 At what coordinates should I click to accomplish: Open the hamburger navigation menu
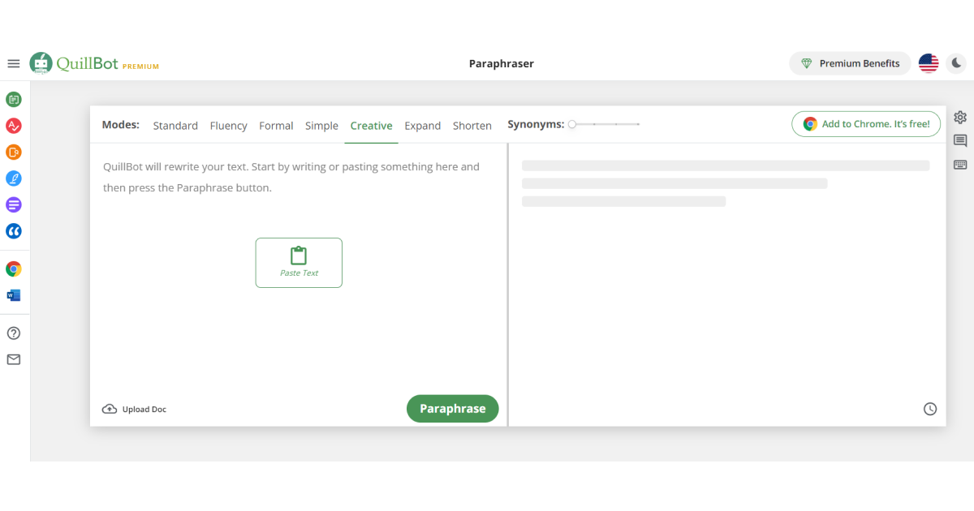(13, 62)
